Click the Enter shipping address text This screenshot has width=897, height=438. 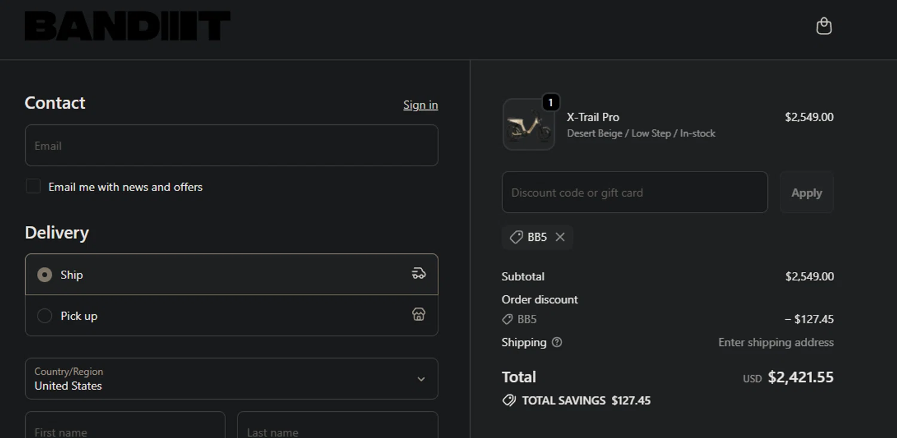[x=776, y=342]
